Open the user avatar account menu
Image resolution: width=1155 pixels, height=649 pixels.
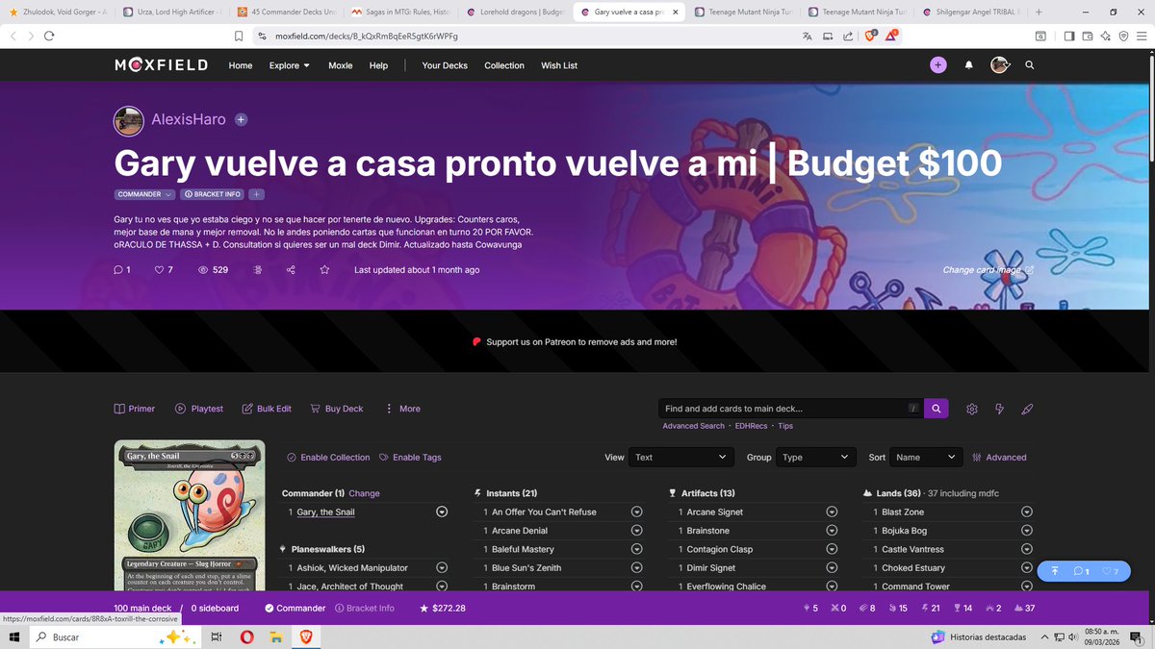pyautogui.click(x=1000, y=65)
